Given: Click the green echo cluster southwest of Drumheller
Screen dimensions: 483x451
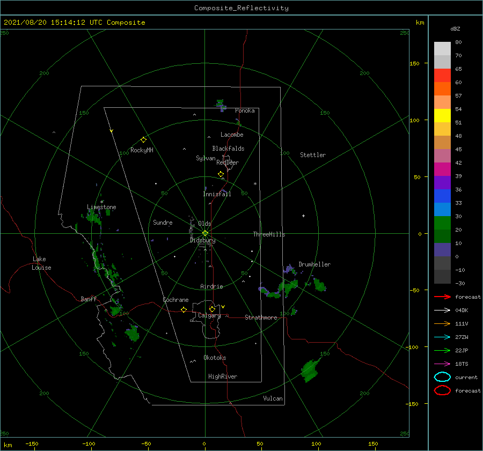Looking at the screenshot, I should (x=279, y=290).
